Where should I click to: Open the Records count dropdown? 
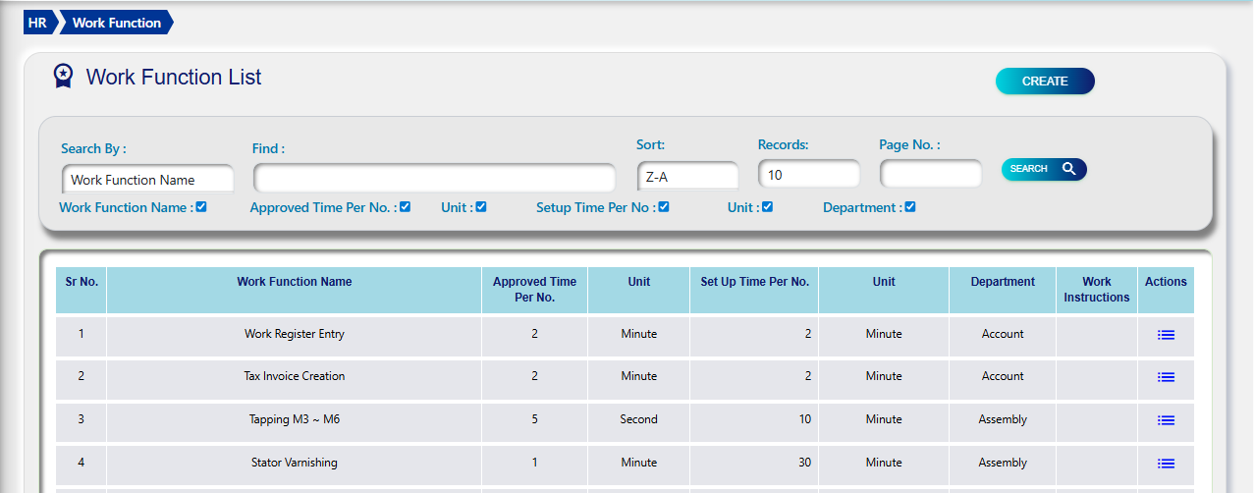(x=808, y=175)
